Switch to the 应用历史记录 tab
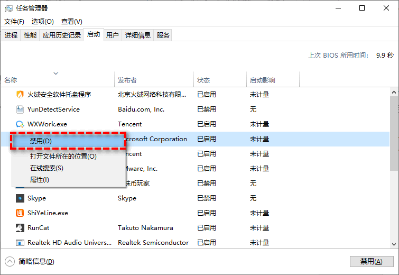The image size is (399, 275). pos(62,35)
